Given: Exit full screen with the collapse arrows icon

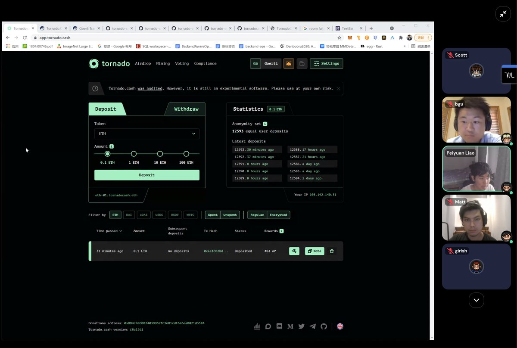Looking at the screenshot, I should click(503, 14).
